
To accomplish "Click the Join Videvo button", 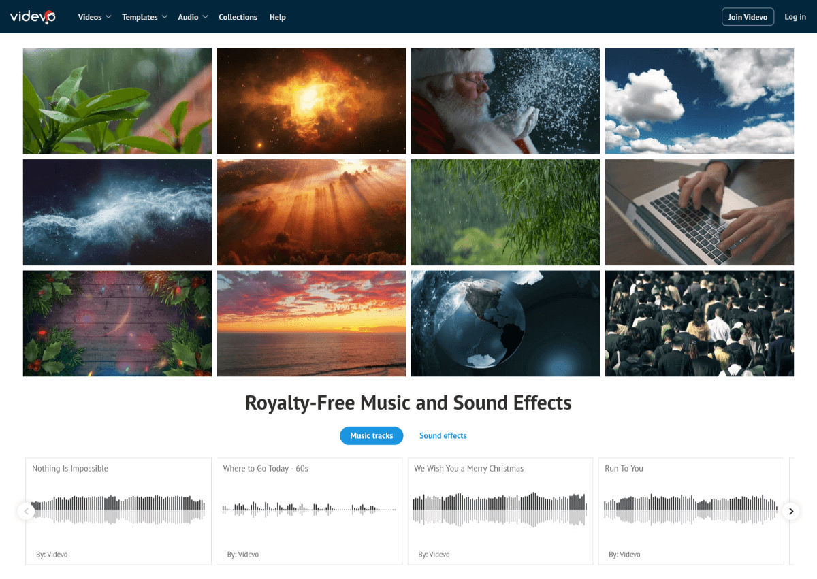I will tap(748, 17).
